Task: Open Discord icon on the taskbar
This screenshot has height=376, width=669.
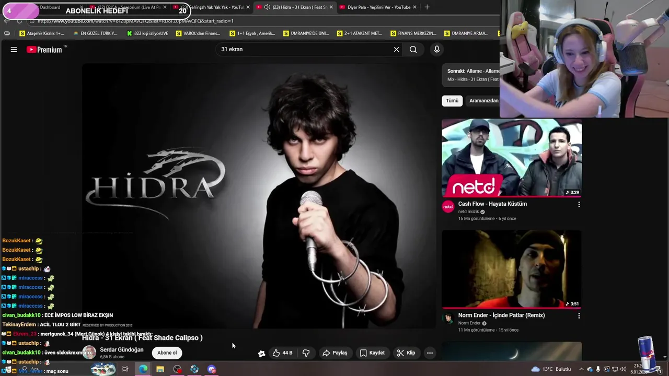Action: (212, 369)
